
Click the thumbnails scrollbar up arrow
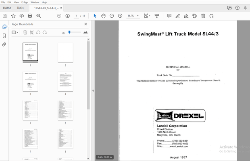click(88, 40)
